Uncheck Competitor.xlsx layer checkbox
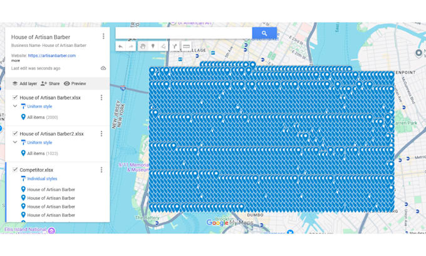Viewport: 426px width, 256px height. tap(15, 170)
